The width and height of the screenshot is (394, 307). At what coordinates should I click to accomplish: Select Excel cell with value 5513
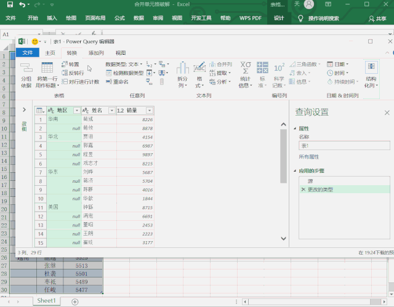[x=82, y=266]
